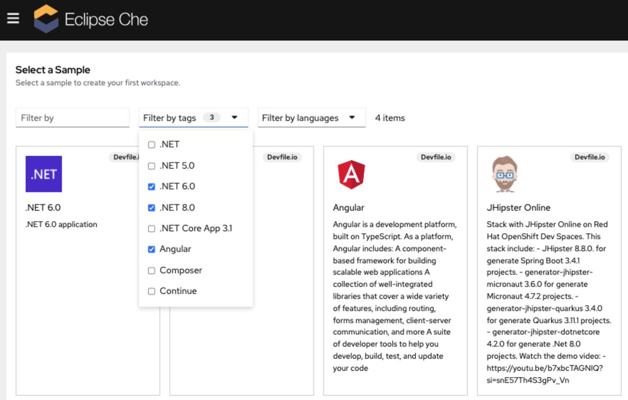This screenshot has width=628, height=400.
Task: Check the .NET Core App 3.1 checkbox
Action: pos(152,228)
